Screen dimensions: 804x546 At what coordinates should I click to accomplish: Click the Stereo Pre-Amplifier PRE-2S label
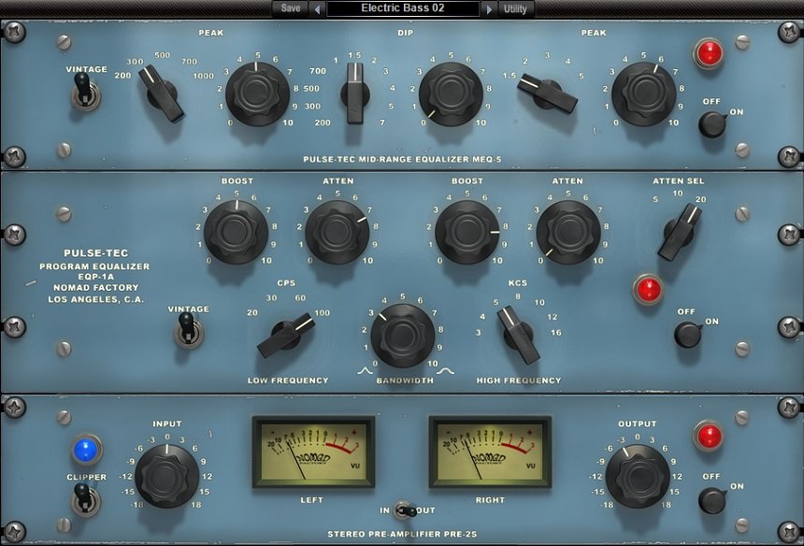(x=403, y=534)
